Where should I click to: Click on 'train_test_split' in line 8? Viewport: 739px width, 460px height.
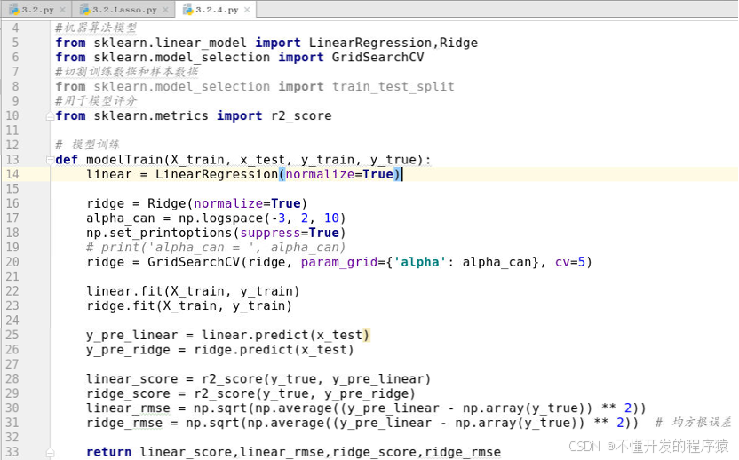coord(393,87)
